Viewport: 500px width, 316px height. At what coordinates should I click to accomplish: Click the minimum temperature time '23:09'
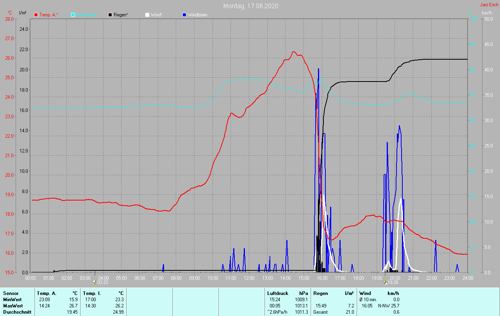[44, 299]
